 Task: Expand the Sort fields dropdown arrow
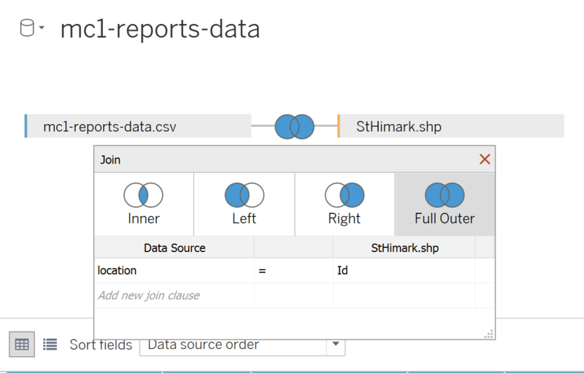[x=336, y=344]
